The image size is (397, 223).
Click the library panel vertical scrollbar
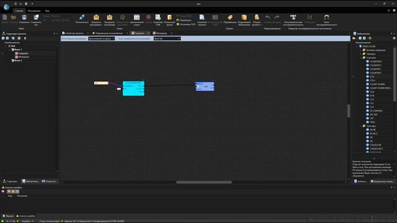pos(395,74)
